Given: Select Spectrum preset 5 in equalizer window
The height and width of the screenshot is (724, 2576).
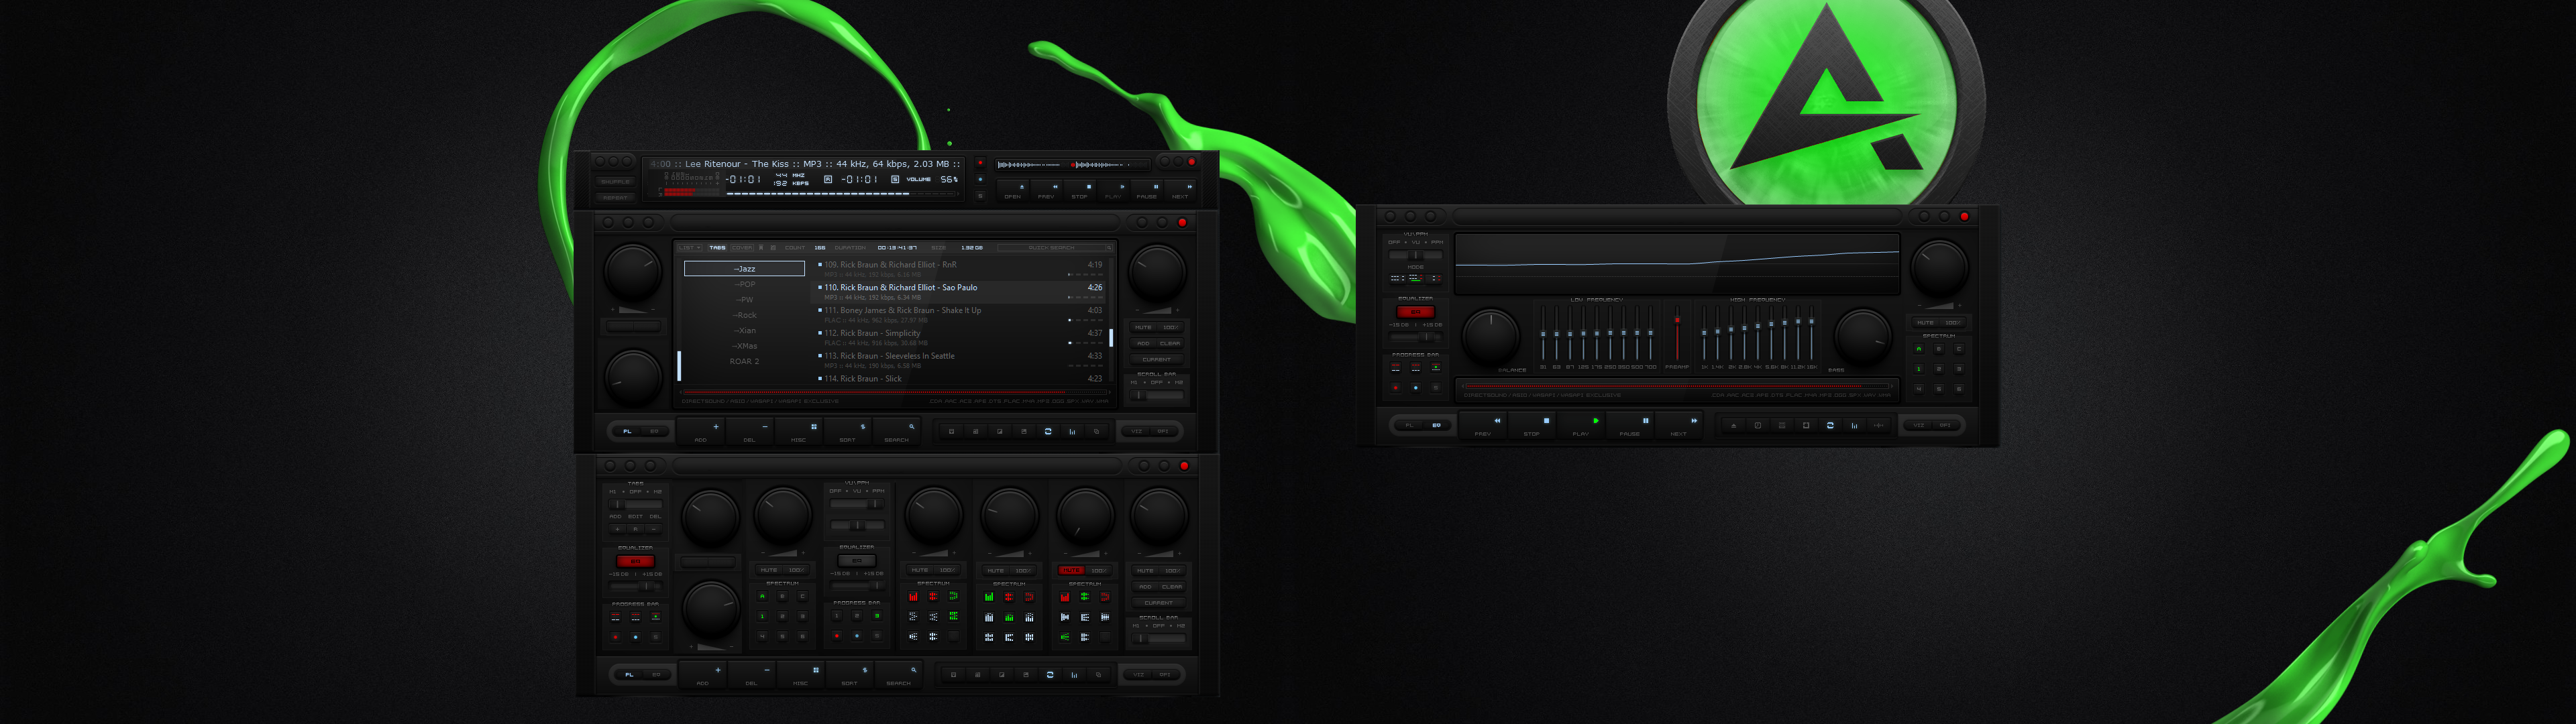Looking at the screenshot, I should coord(1939,390).
